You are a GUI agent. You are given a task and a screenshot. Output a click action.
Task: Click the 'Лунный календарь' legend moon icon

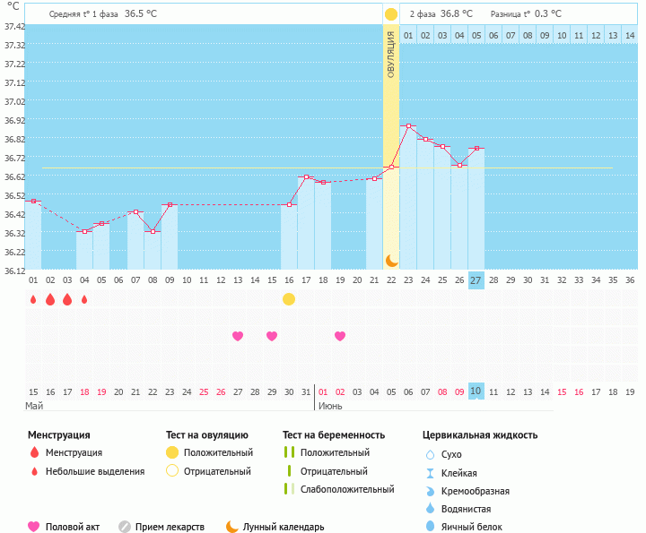[232, 527]
